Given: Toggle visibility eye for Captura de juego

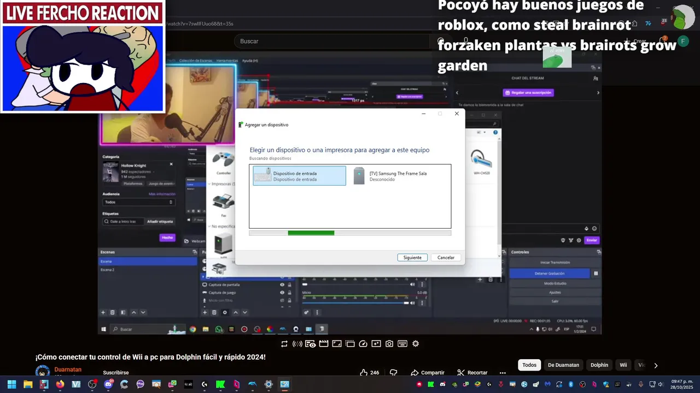Looking at the screenshot, I should 283,293.
